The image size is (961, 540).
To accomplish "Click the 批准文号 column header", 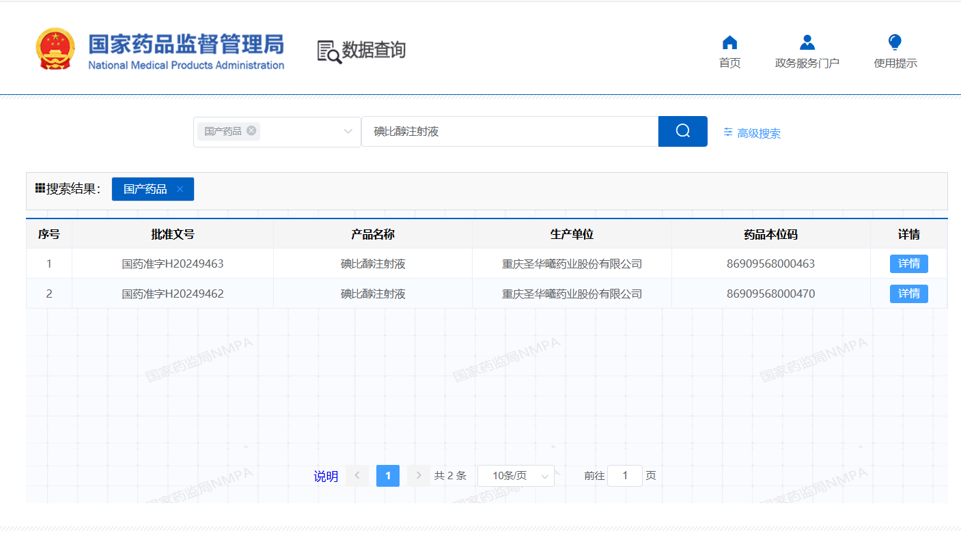I will 173,234.
